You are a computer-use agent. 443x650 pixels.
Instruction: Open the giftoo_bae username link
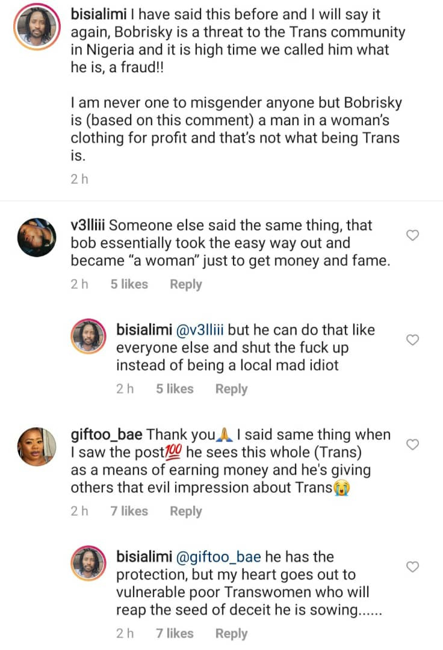(x=107, y=435)
